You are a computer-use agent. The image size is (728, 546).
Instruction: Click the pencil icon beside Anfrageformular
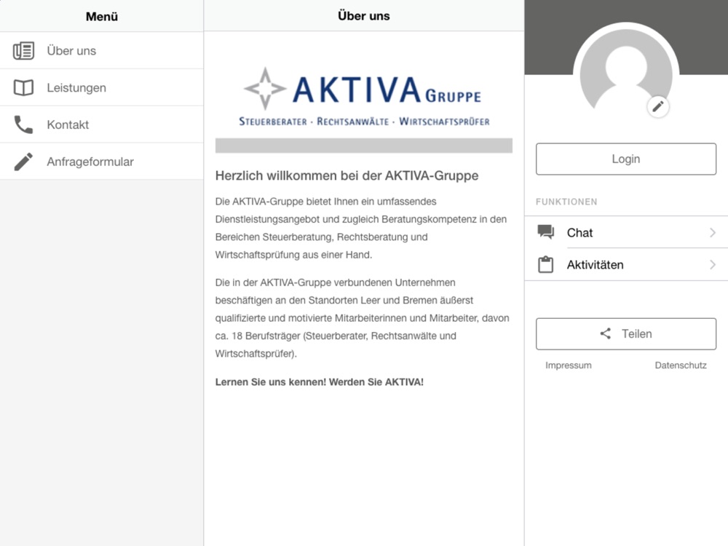click(23, 162)
